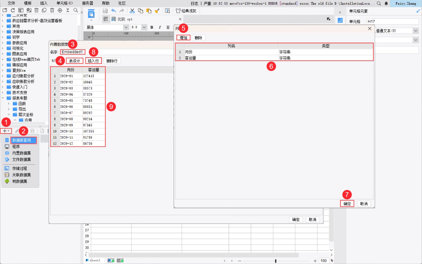The height and width of the screenshot is (264, 422).
Task: Click the global search magnifier in the title bar
Action: pyautogui.click(x=379, y=3)
